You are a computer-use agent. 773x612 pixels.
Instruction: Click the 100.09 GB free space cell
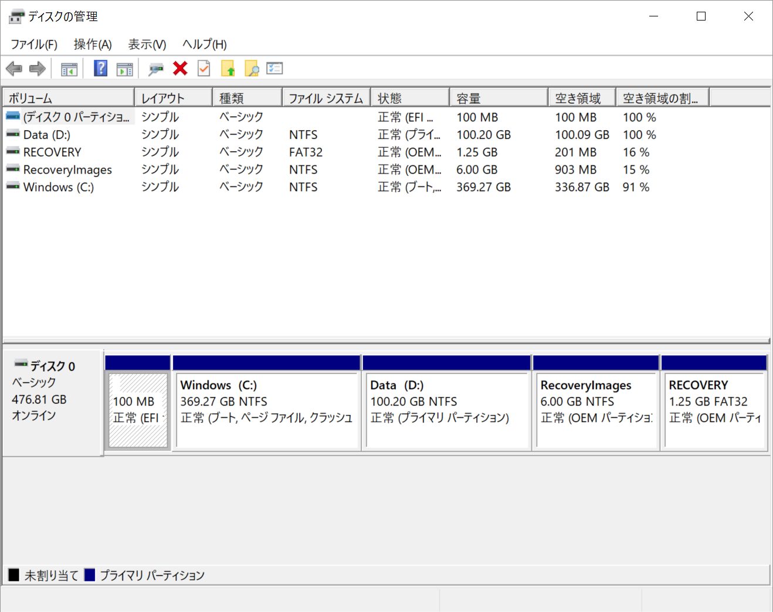pyautogui.click(x=582, y=134)
